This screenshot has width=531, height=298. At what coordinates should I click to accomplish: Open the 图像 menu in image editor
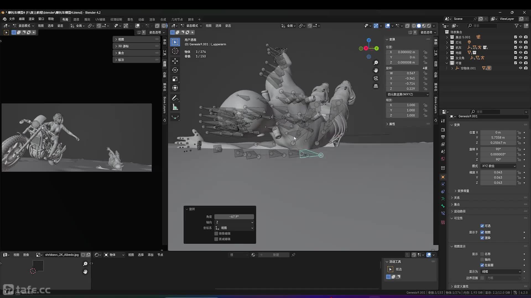pyautogui.click(x=26, y=255)
